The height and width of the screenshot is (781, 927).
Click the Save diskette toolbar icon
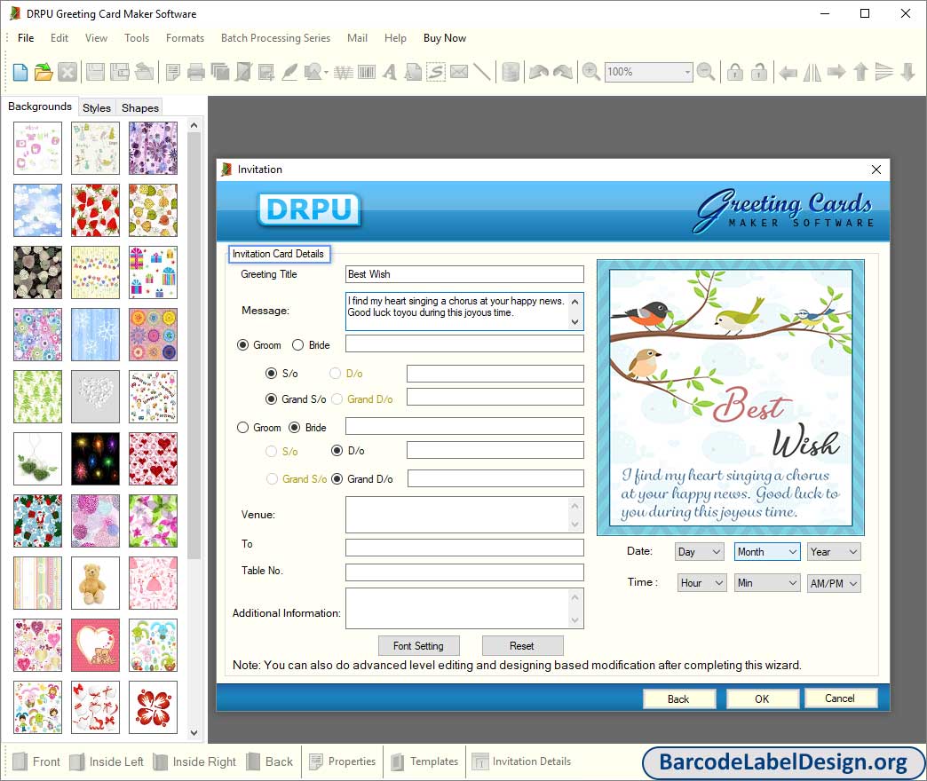click(95, 72)
